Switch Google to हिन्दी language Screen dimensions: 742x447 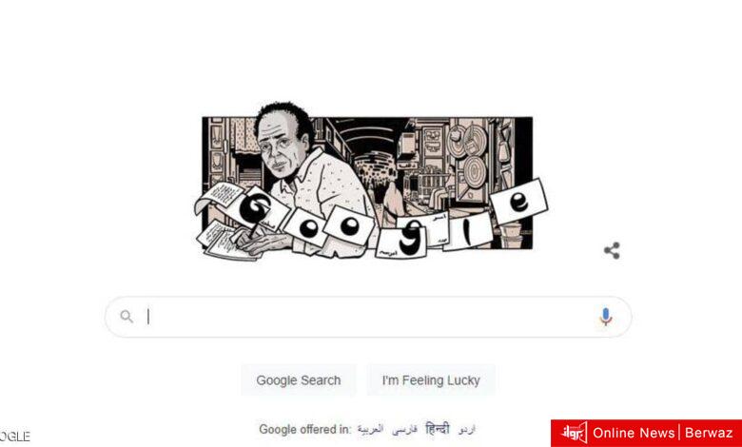[438, 429]
